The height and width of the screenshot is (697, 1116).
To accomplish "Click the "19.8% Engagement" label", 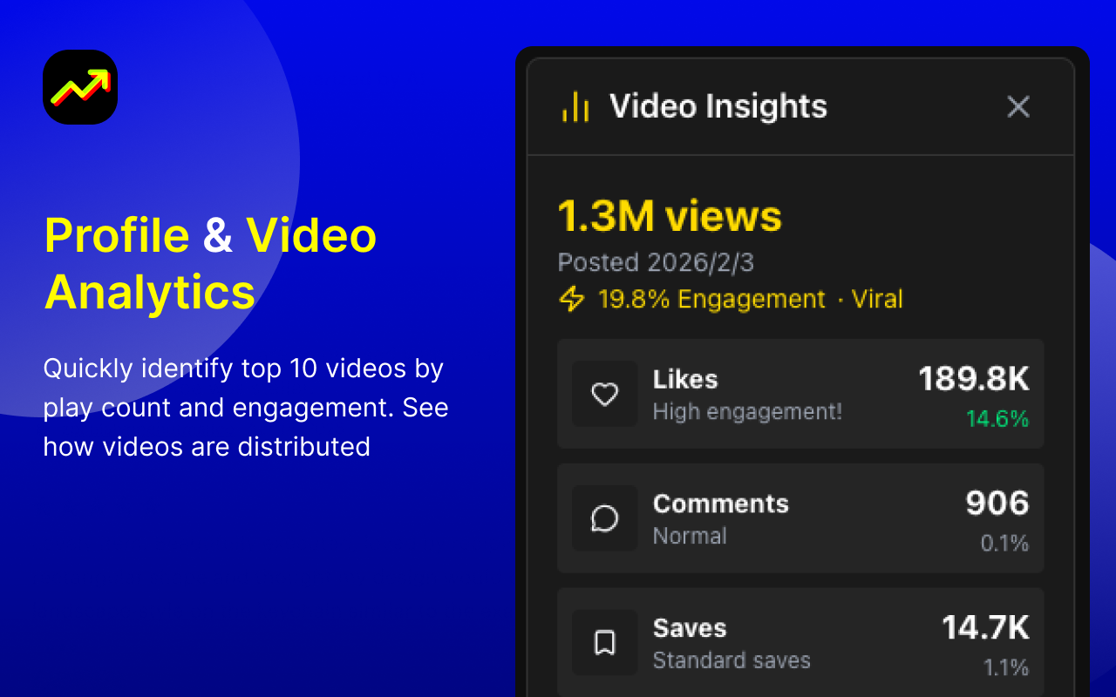I will click(711, 300).
